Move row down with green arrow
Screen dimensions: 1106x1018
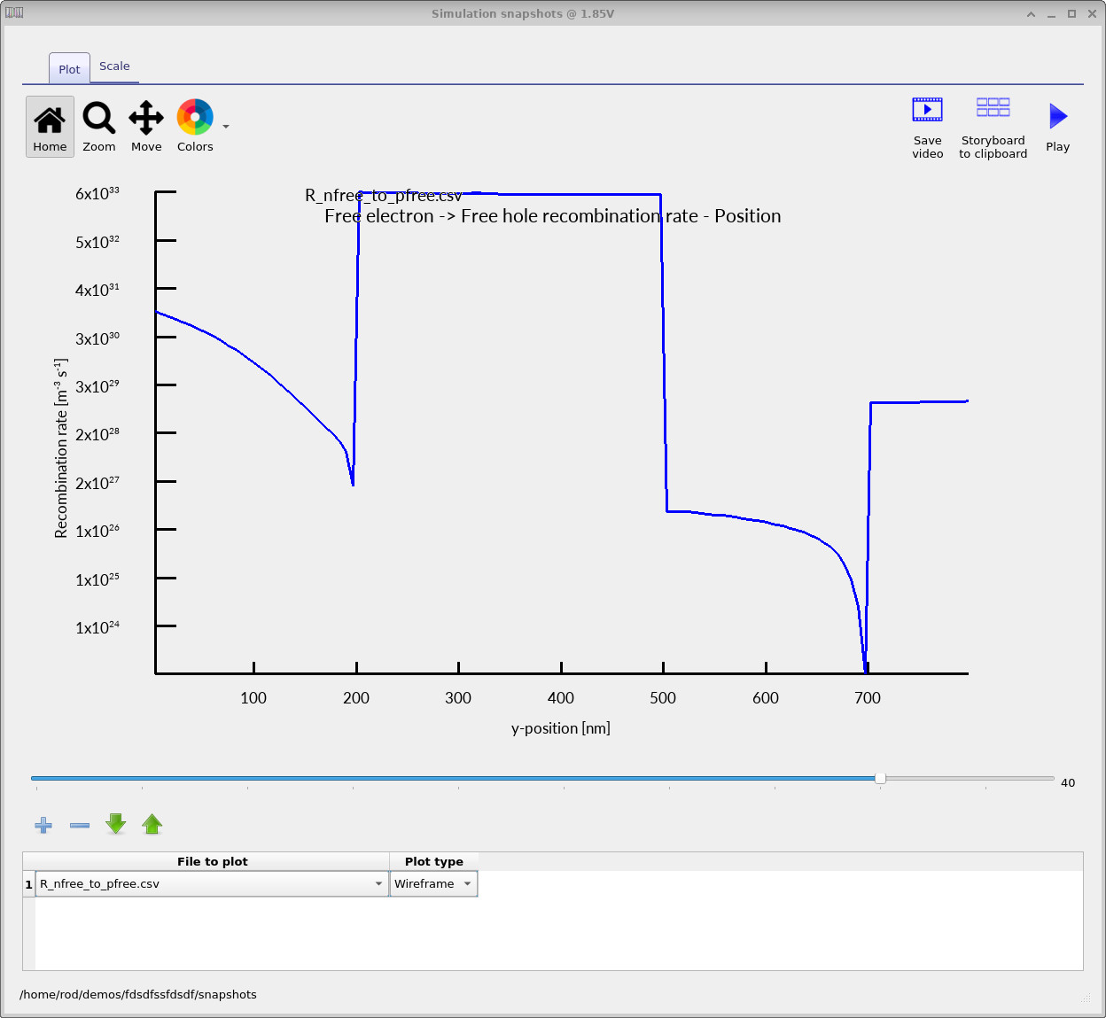pos(116,824)
